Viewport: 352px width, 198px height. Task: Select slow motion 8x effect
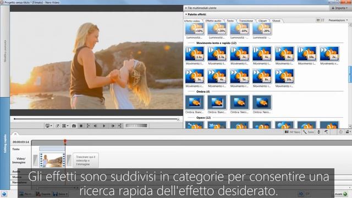coord(284,54)
